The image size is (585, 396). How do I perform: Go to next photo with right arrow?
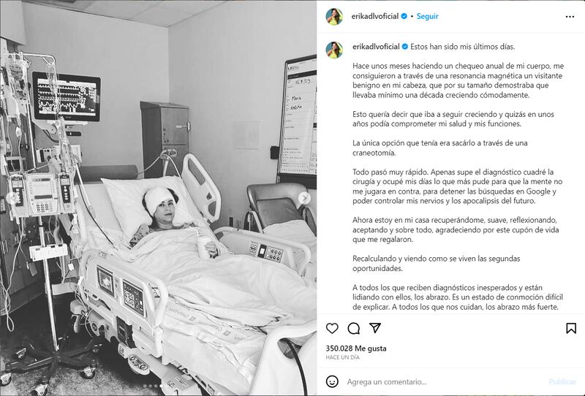pyautogui.click(x=304, y=198)
